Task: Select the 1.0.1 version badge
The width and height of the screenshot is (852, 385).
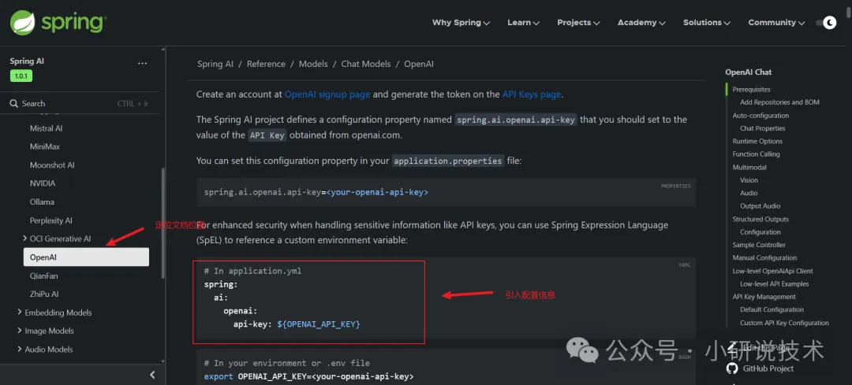Action: click(21, 76)
